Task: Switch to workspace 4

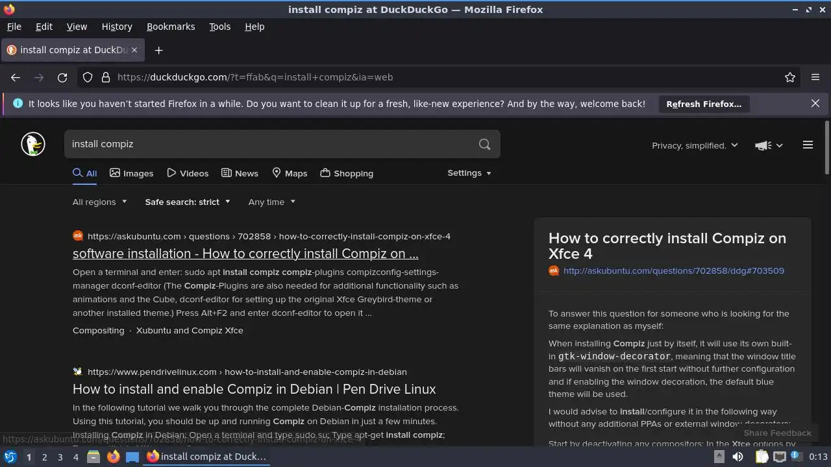Action: (75, 457)
